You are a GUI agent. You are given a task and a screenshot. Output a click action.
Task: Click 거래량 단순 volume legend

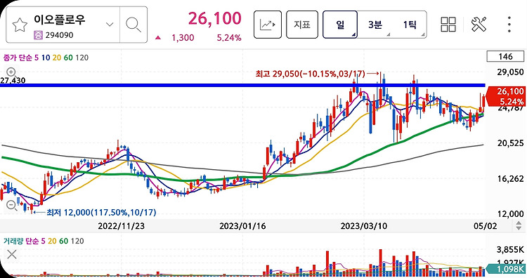tap(21, 241)
